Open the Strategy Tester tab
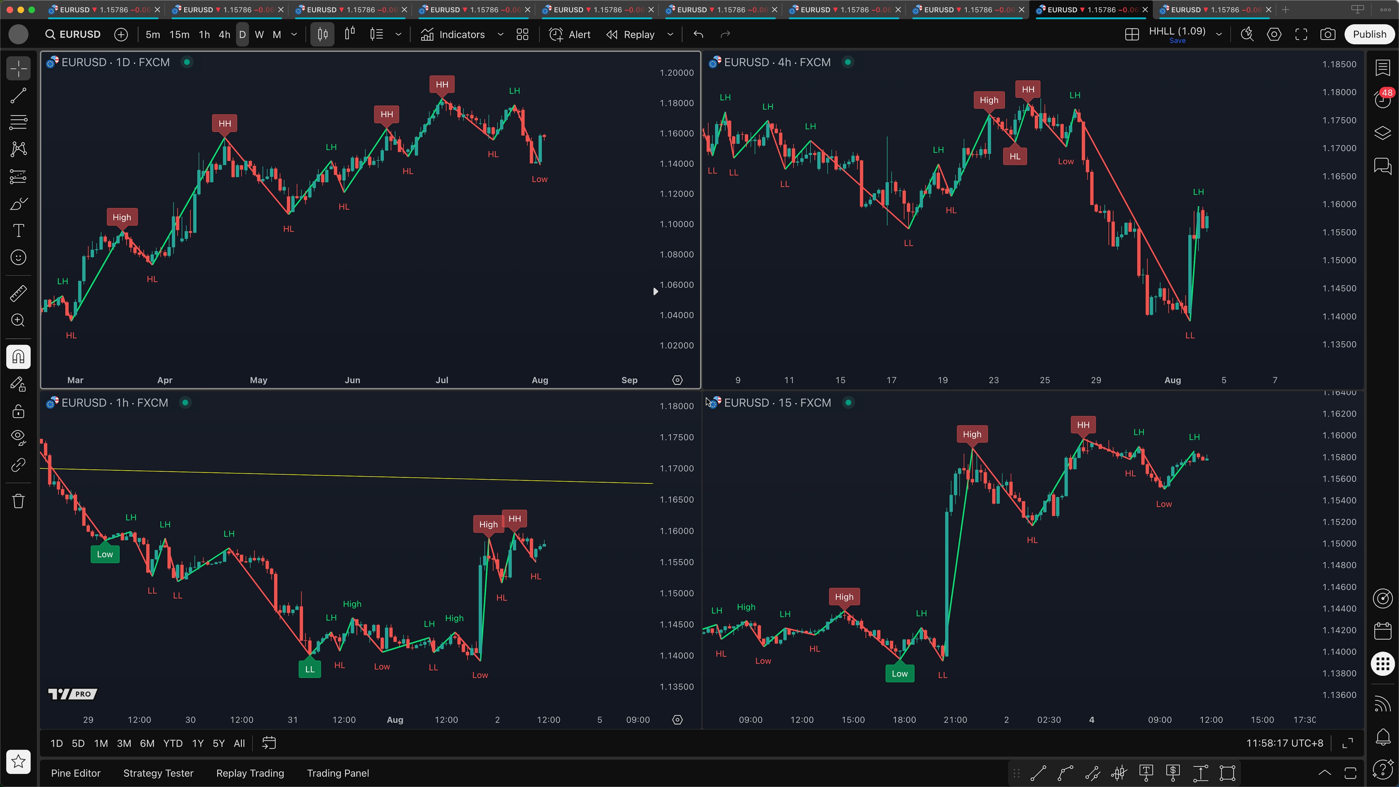The image size is (1399, 787). coord(158,773)
